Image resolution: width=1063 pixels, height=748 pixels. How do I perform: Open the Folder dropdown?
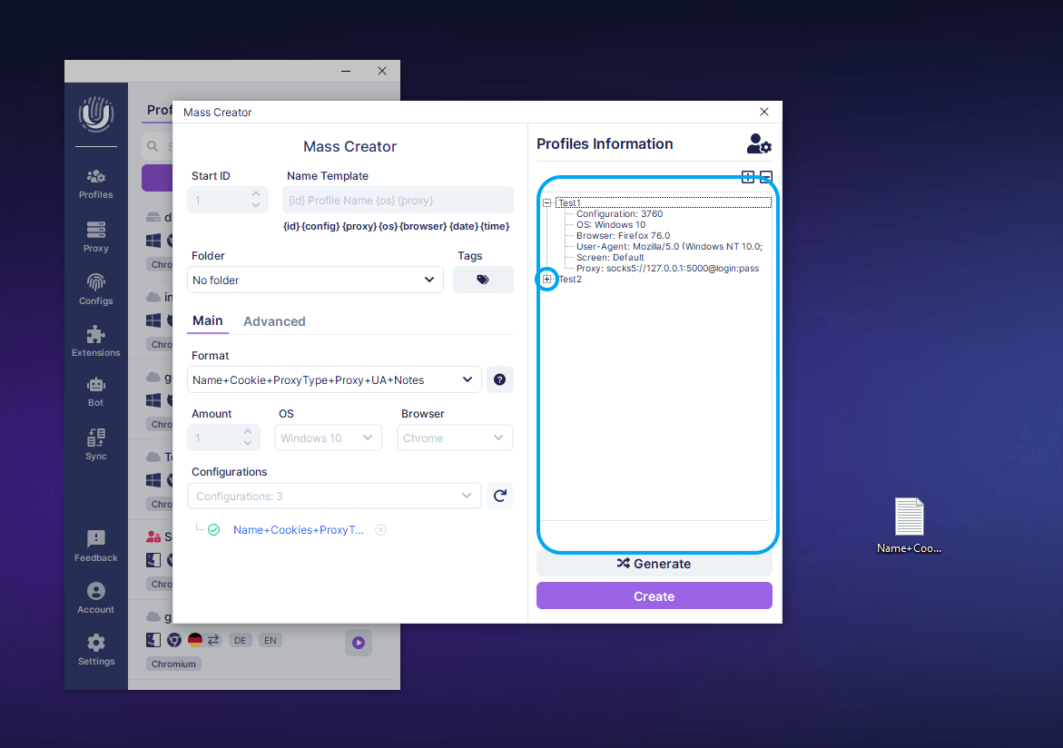pyautogui.click(x=315, y=280)
